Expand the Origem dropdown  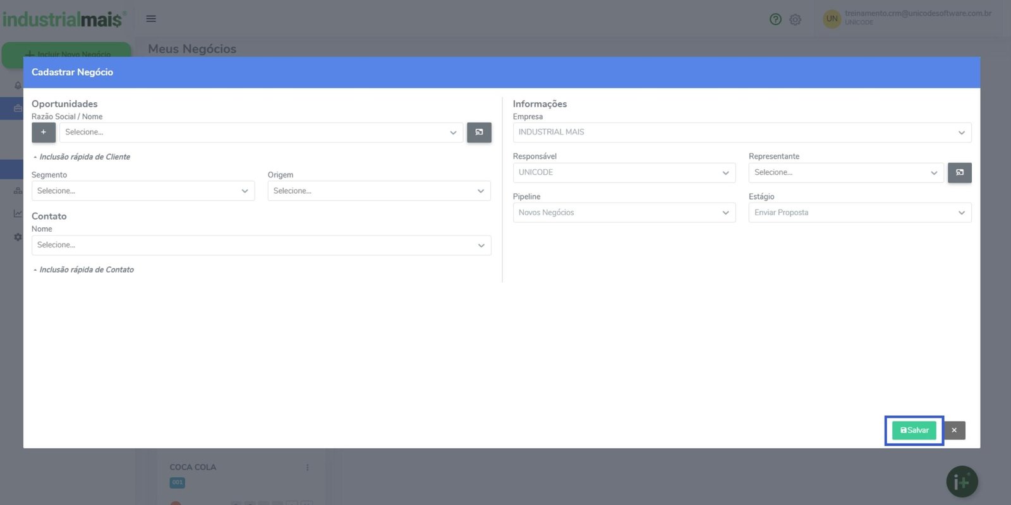pos(379,191)
